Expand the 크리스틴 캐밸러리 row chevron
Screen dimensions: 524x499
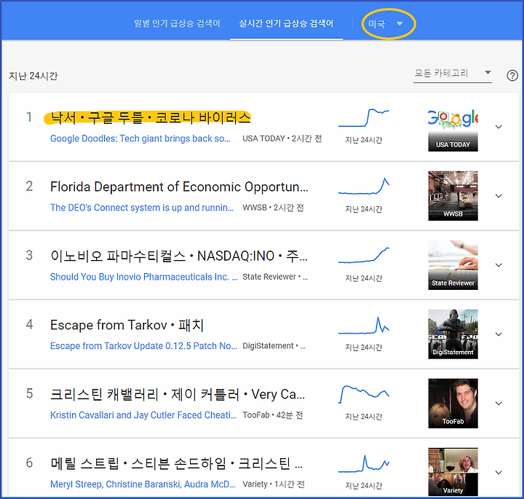499,404
